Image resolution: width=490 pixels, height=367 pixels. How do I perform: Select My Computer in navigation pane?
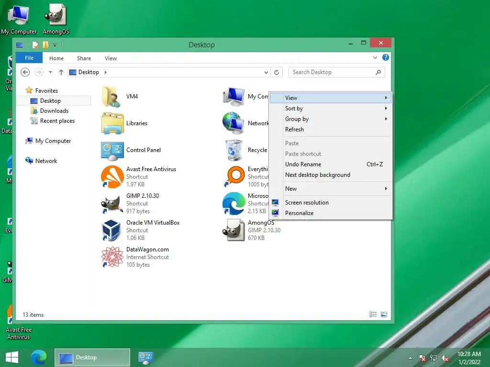(48, 141)
